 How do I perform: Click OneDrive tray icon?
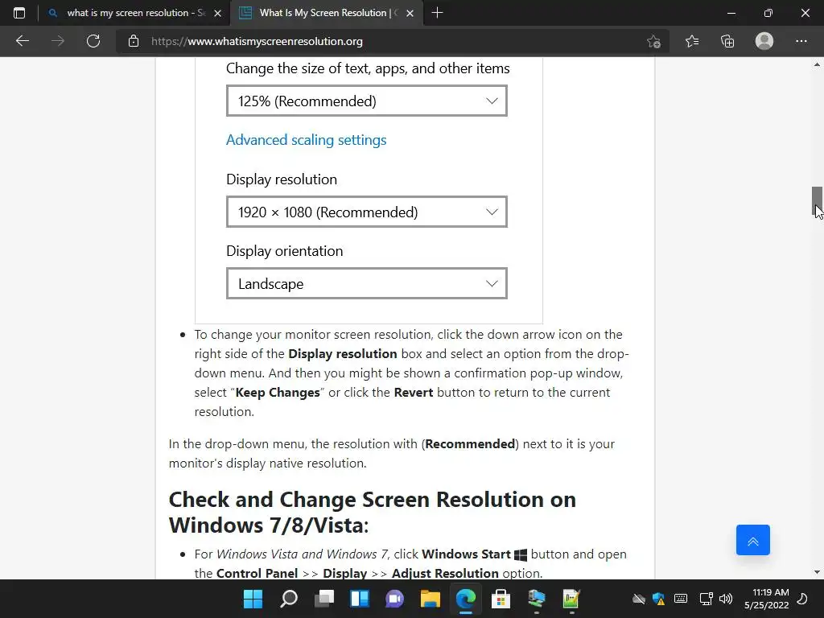pyautogui.click(x=638, y=599)
